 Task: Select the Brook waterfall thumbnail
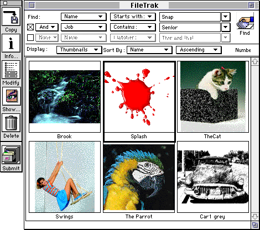(x=65, y=97)
